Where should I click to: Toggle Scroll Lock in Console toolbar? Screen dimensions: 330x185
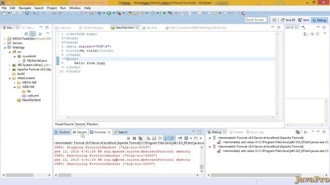tap(154, 138)
